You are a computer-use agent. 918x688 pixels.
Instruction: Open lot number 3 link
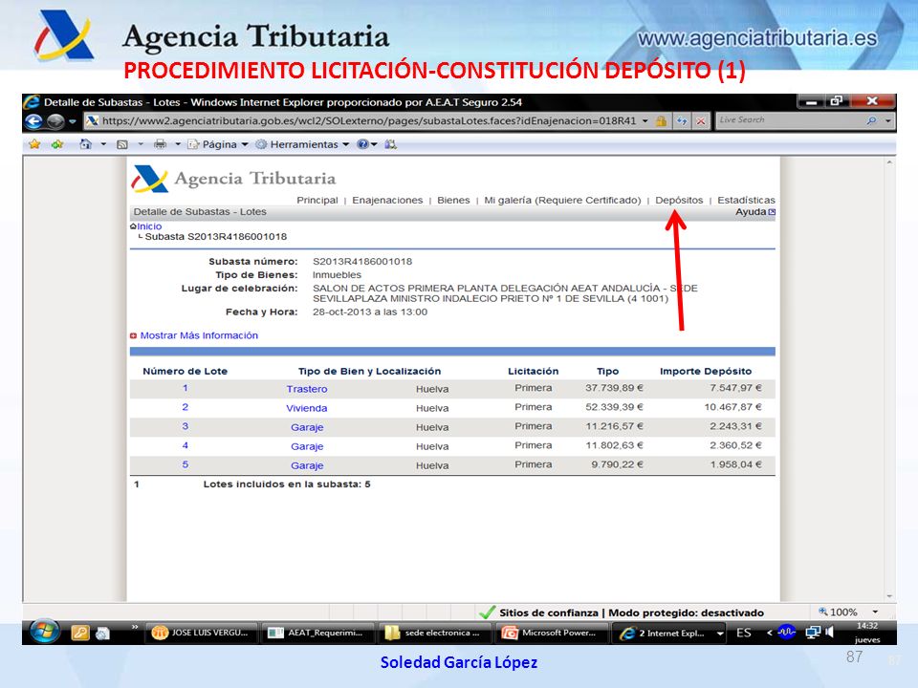click(x=185, y=426)
